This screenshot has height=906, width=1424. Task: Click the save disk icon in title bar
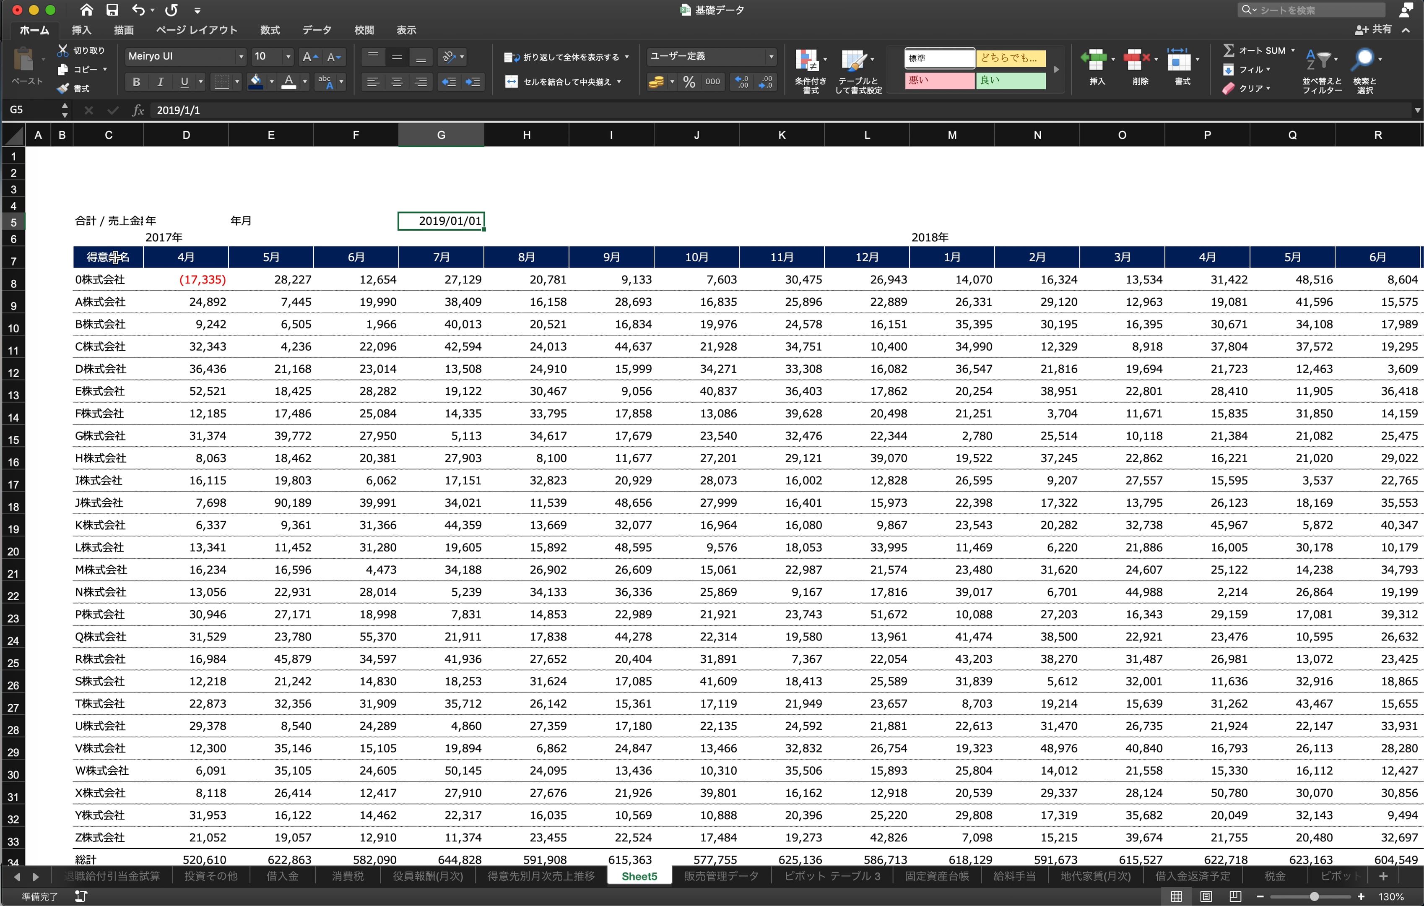pyautogui.click(x=112, y=10)
